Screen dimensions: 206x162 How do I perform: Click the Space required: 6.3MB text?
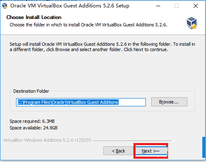(32, 121)
